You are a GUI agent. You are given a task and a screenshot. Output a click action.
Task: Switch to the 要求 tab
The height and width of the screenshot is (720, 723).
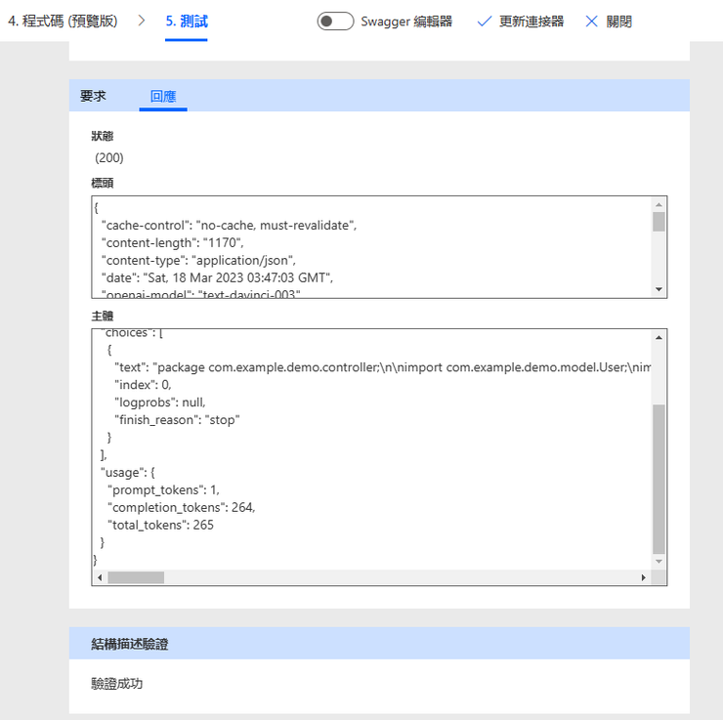click(x=93, y=96)
